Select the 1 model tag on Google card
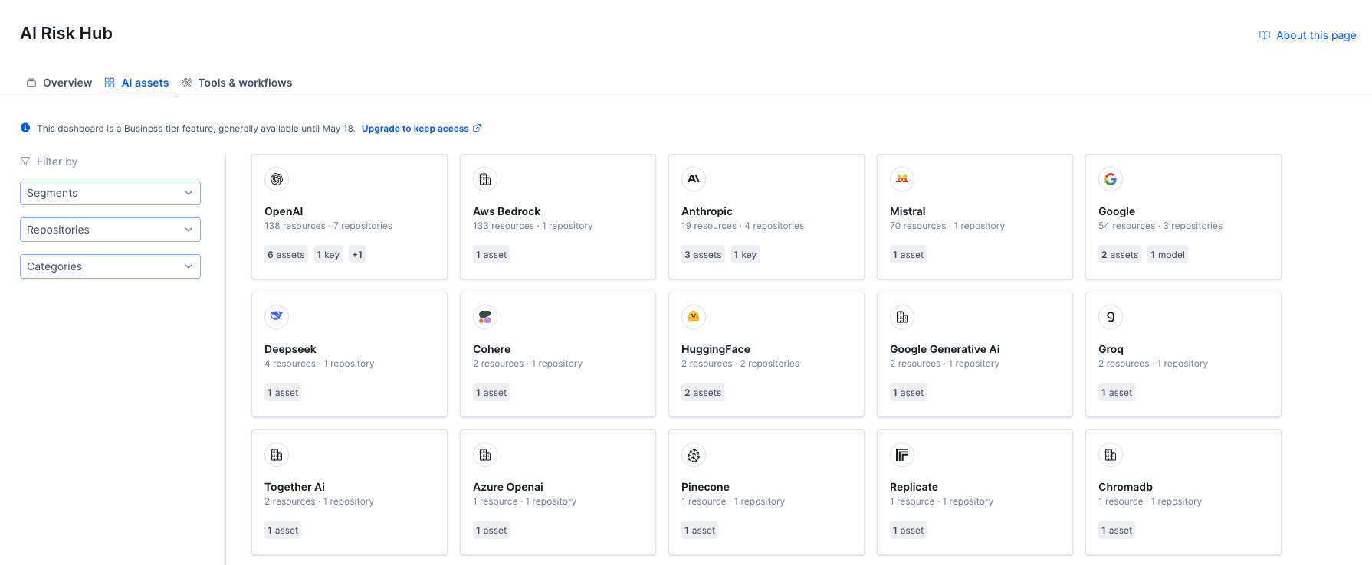This screenshot has width=1372, height=565. pos(1167,255)
